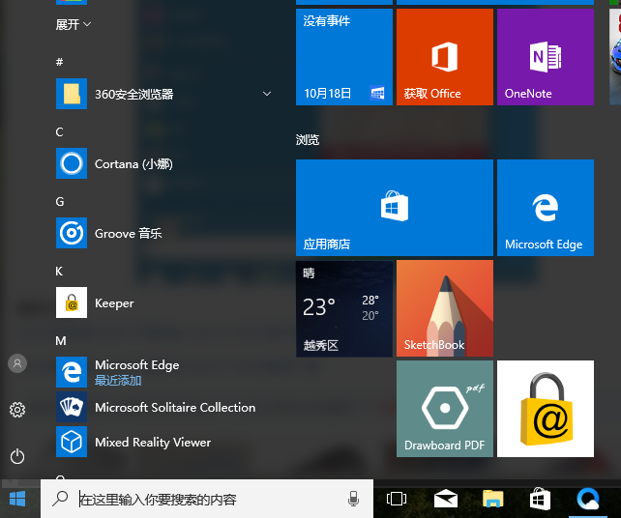
Task: Open the SketchBook tile
Action: click(444, 308)
